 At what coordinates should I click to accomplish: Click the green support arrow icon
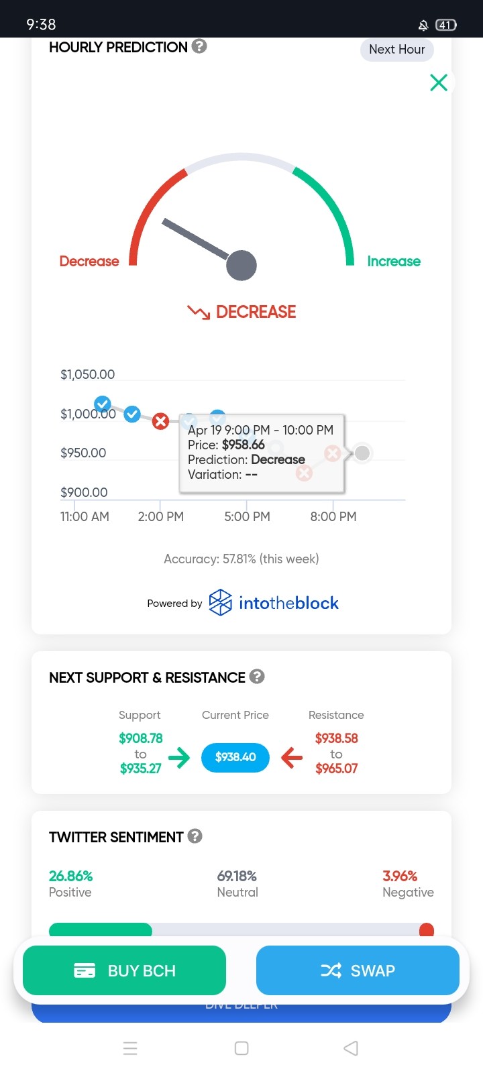tap(179, 758)
